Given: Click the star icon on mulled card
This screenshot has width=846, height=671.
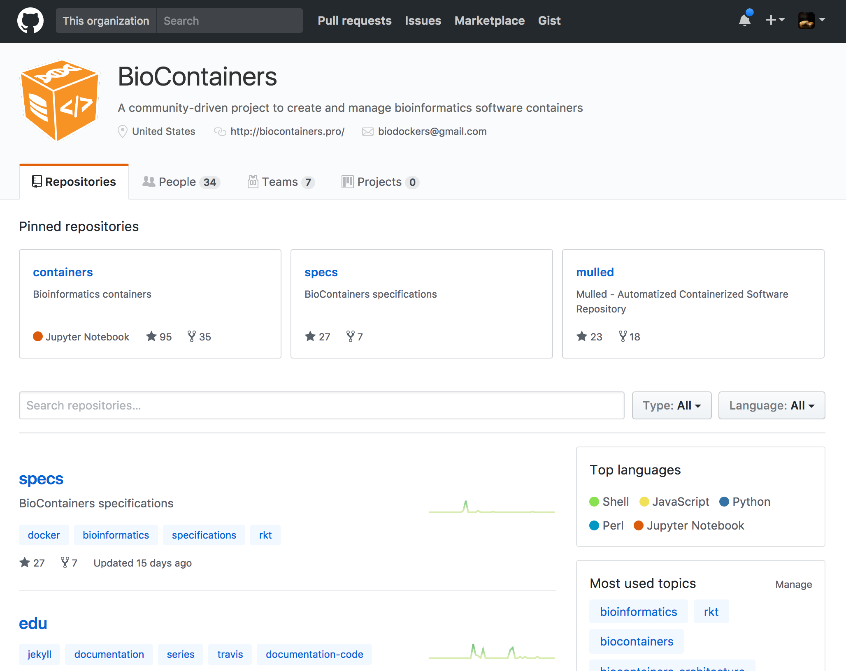Looking at the screenshot, I should (582, 336).
